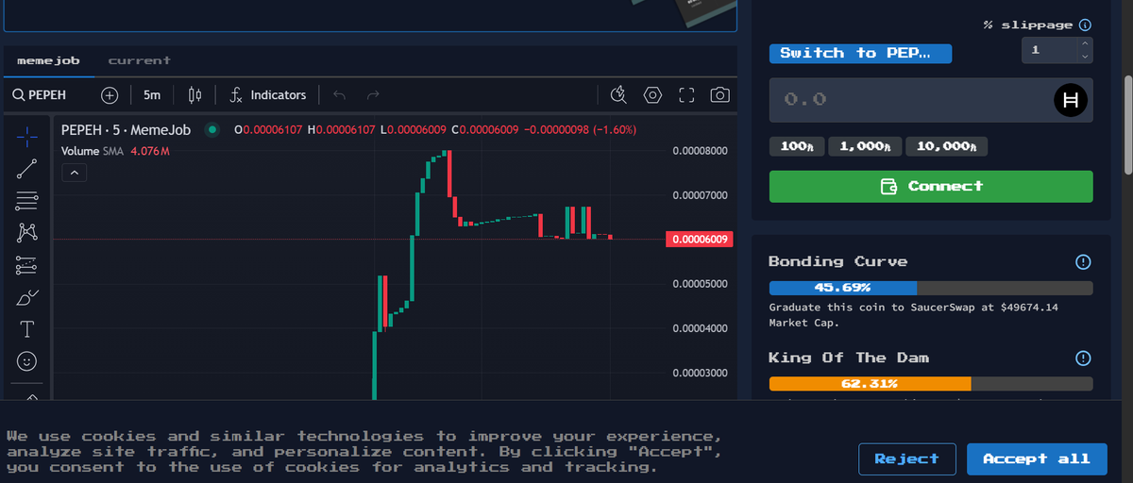Choose the 10,000ℏ preset amount

946,146
